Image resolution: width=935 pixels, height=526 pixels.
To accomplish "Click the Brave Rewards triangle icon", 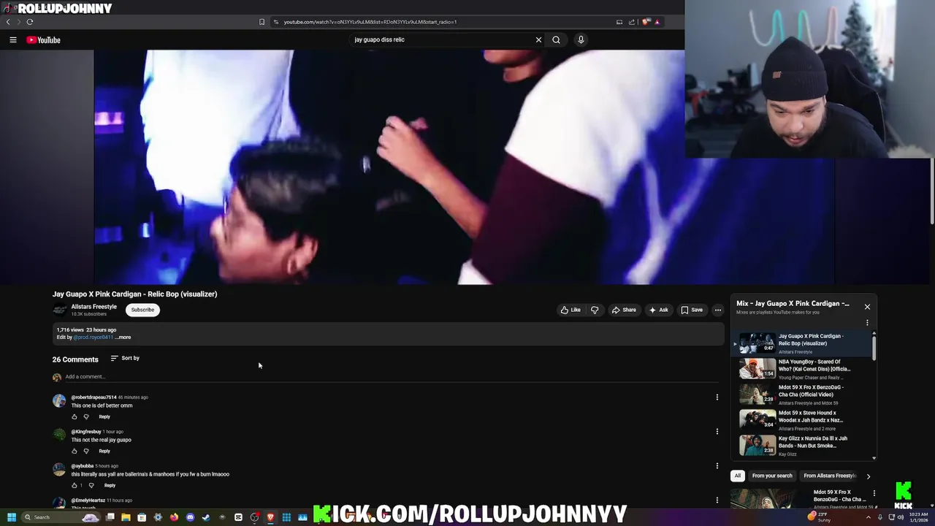I will 657,22.
